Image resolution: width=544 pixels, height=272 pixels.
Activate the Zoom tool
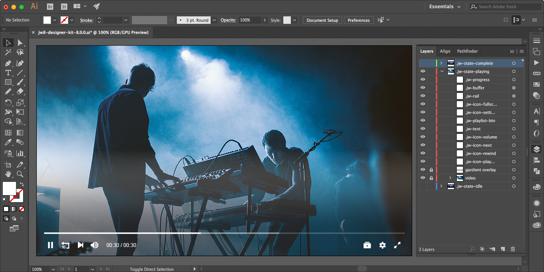(x=20, y=174)
